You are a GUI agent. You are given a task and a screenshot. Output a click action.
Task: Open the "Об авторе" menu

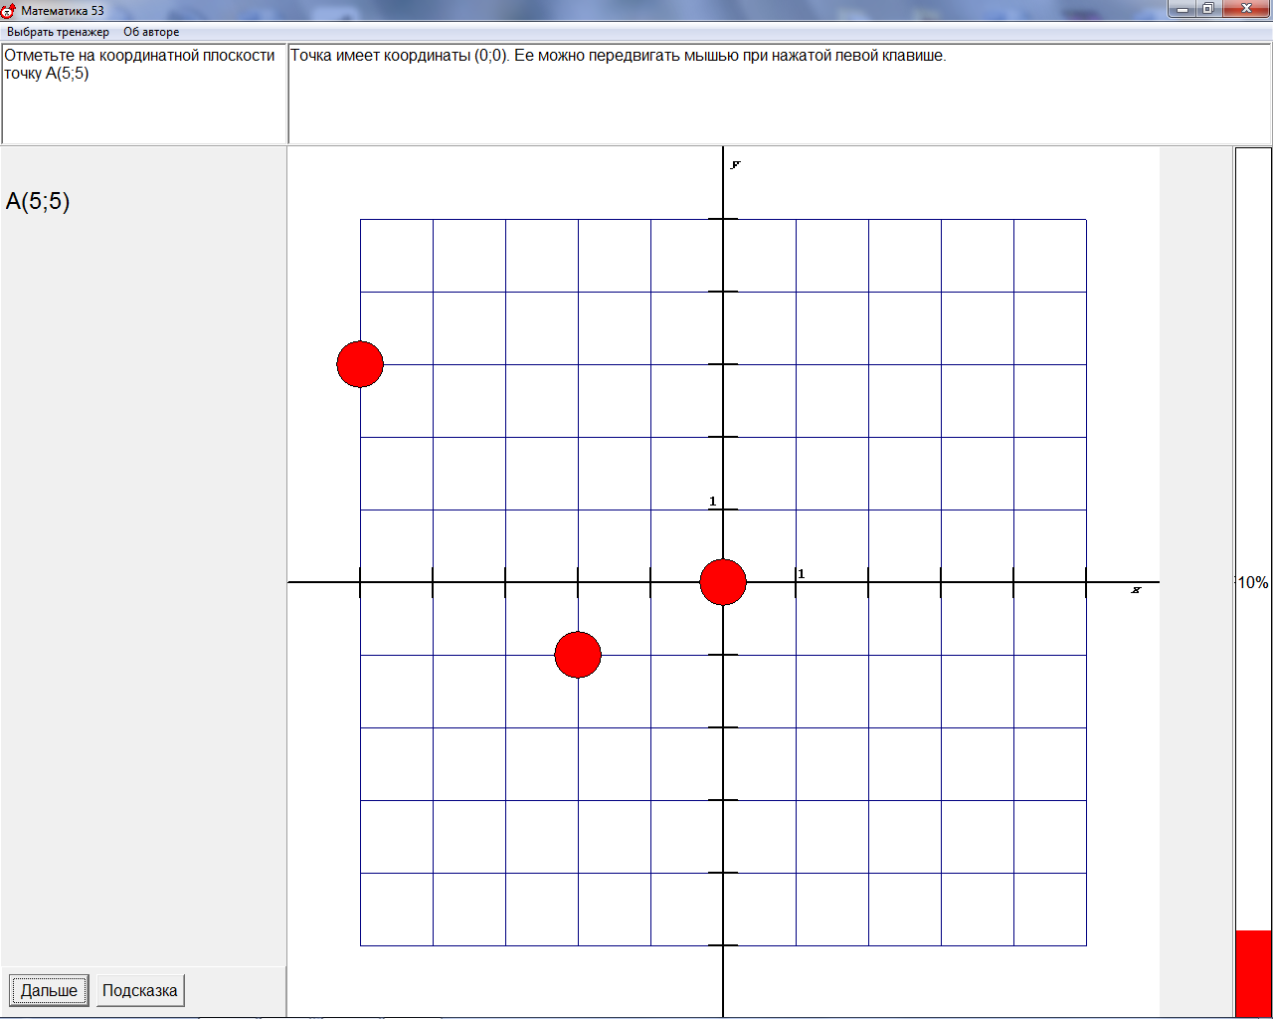coord(151,32)
